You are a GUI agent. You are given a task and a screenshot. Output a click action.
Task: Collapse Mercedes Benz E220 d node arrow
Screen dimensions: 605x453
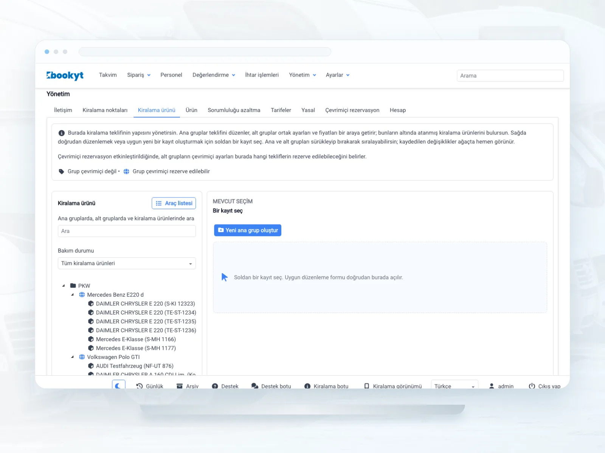pos(72,295)
